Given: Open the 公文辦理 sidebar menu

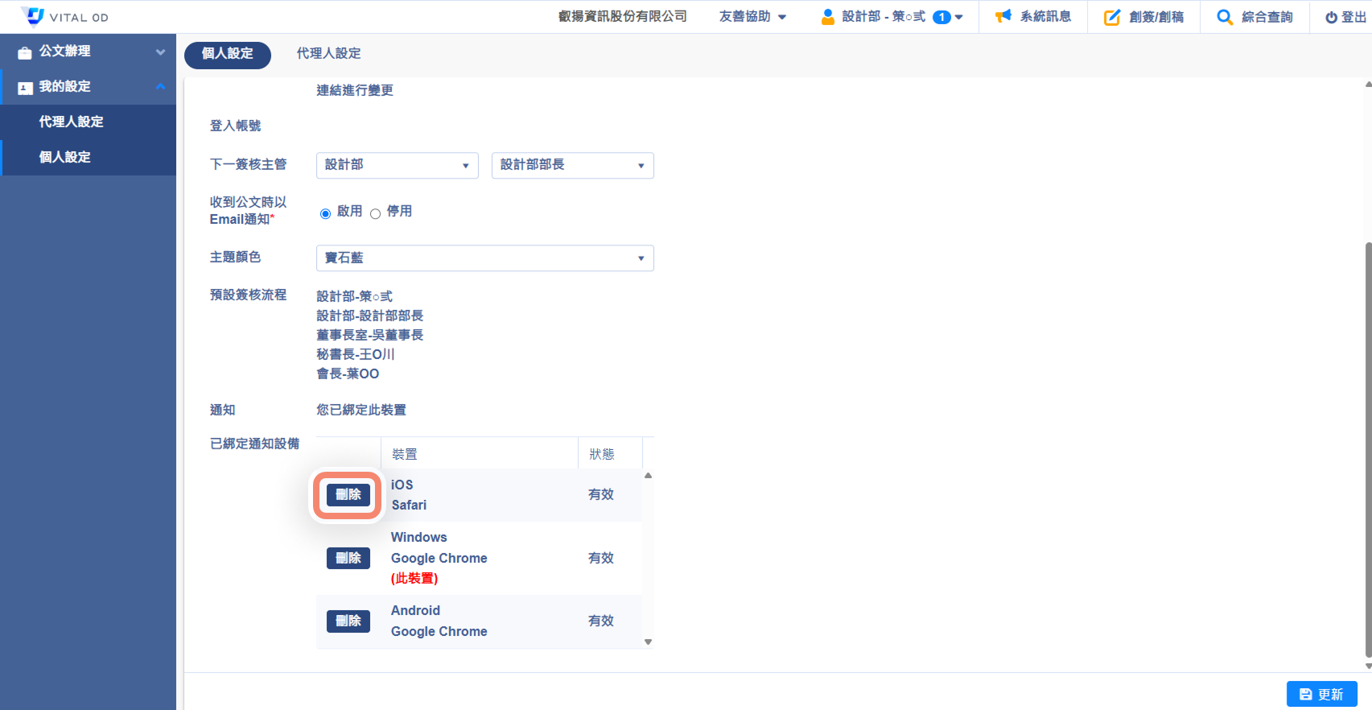Looking at the screenshot, I should (x=88, y=52).
